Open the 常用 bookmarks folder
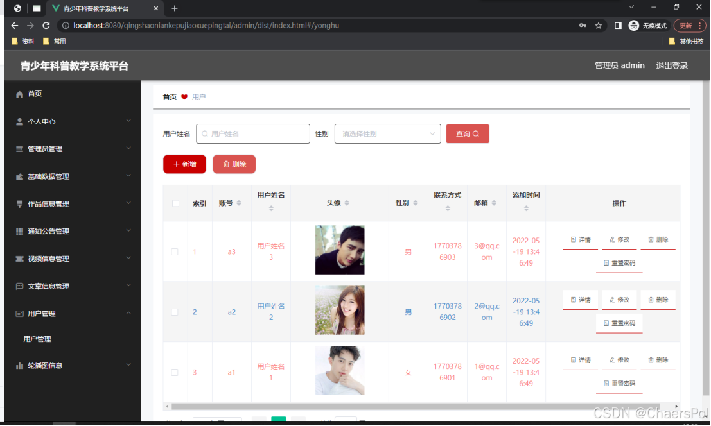711x426 pixels. (55, 41)
